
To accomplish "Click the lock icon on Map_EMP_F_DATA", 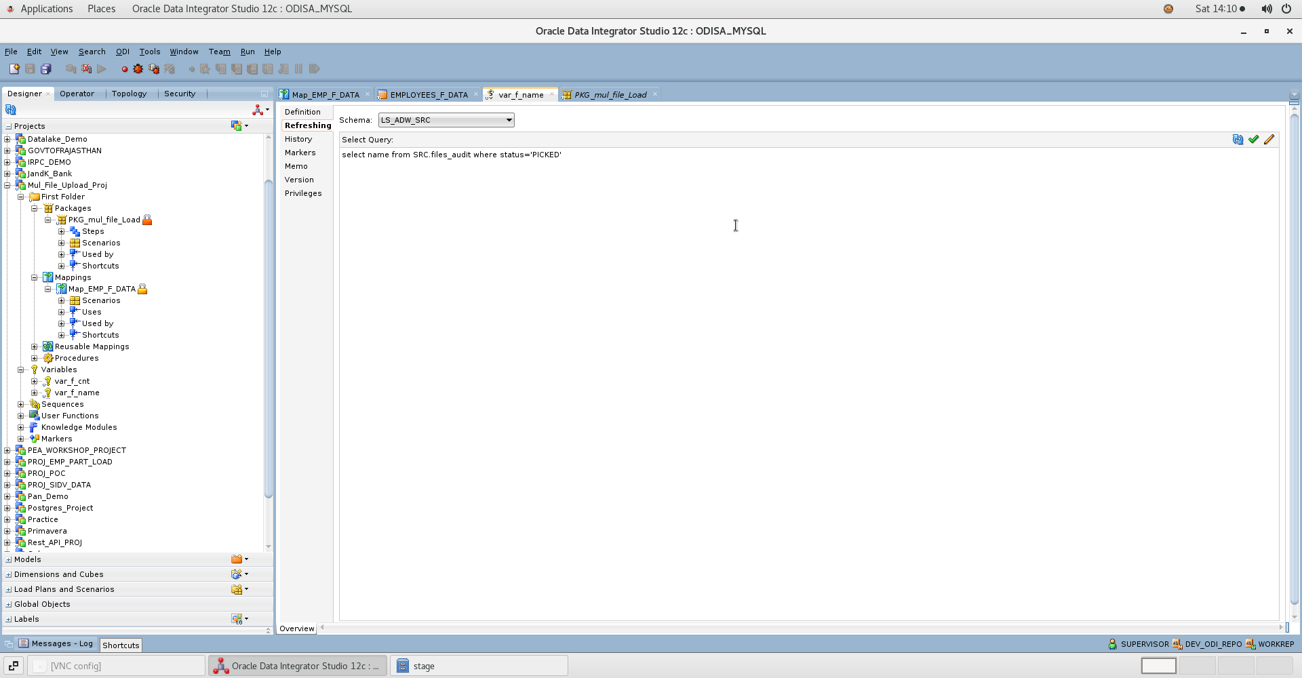I will pos(142,289).
